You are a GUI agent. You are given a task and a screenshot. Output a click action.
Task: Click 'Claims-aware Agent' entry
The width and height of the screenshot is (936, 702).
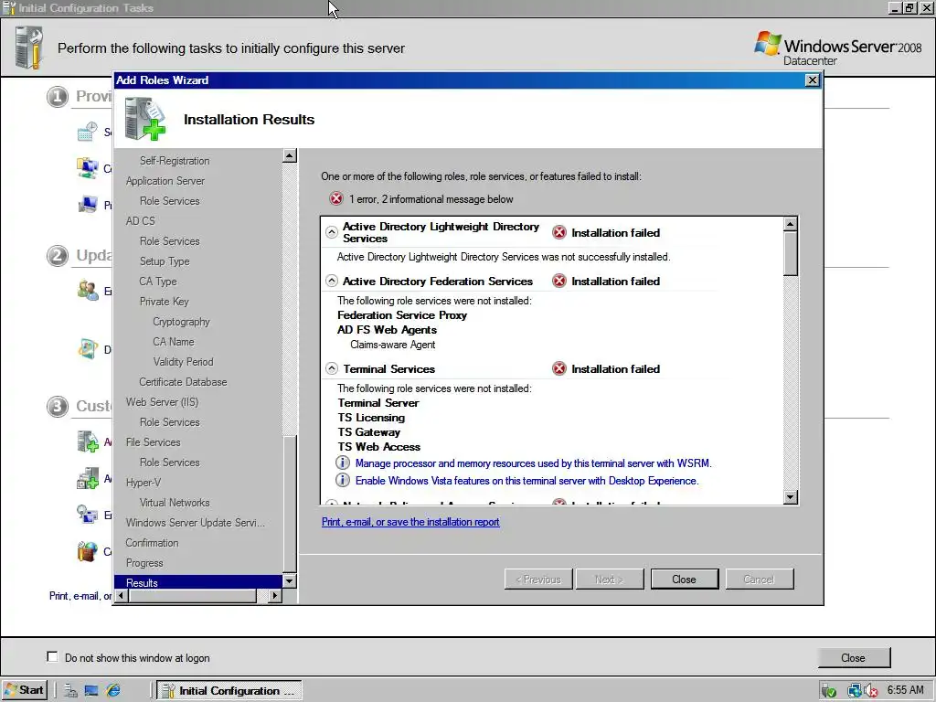[392, 344]
